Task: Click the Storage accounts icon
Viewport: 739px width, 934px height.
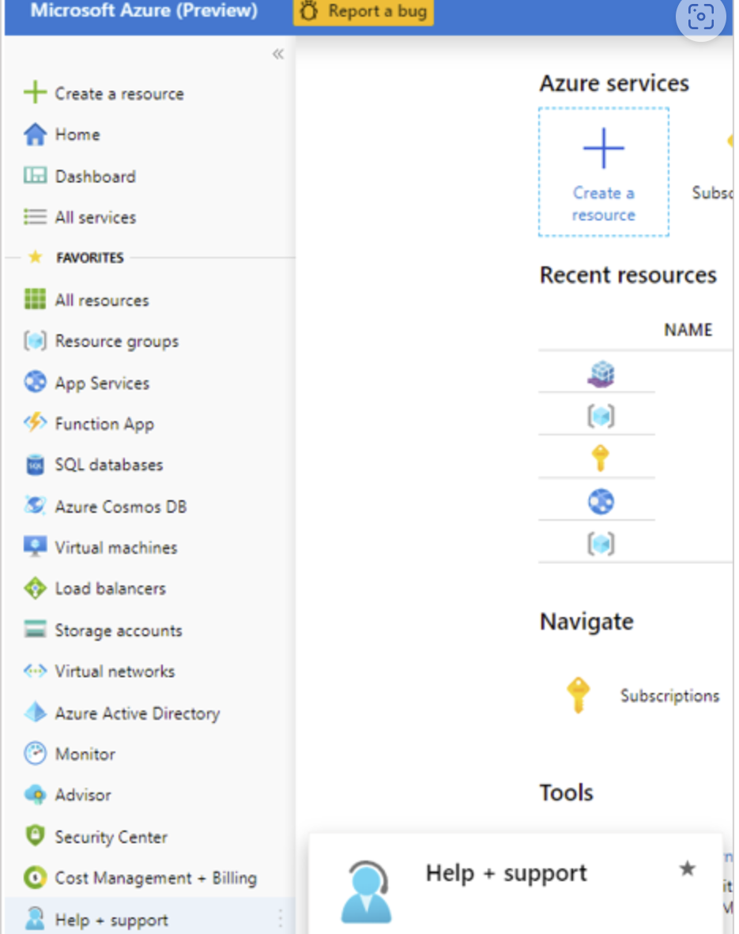Action: click(35, 630)
